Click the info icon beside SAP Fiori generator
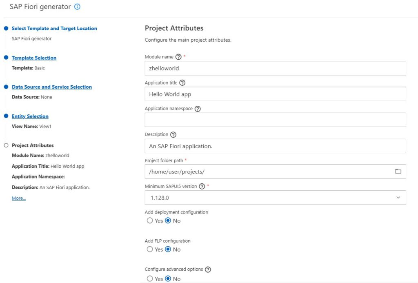 click(78, 7)
